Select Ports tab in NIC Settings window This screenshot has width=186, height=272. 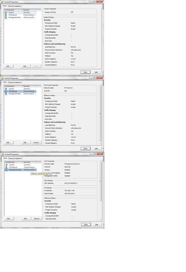click(5, 158)
